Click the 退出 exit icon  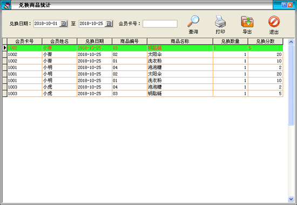click(x=274, y=22)
